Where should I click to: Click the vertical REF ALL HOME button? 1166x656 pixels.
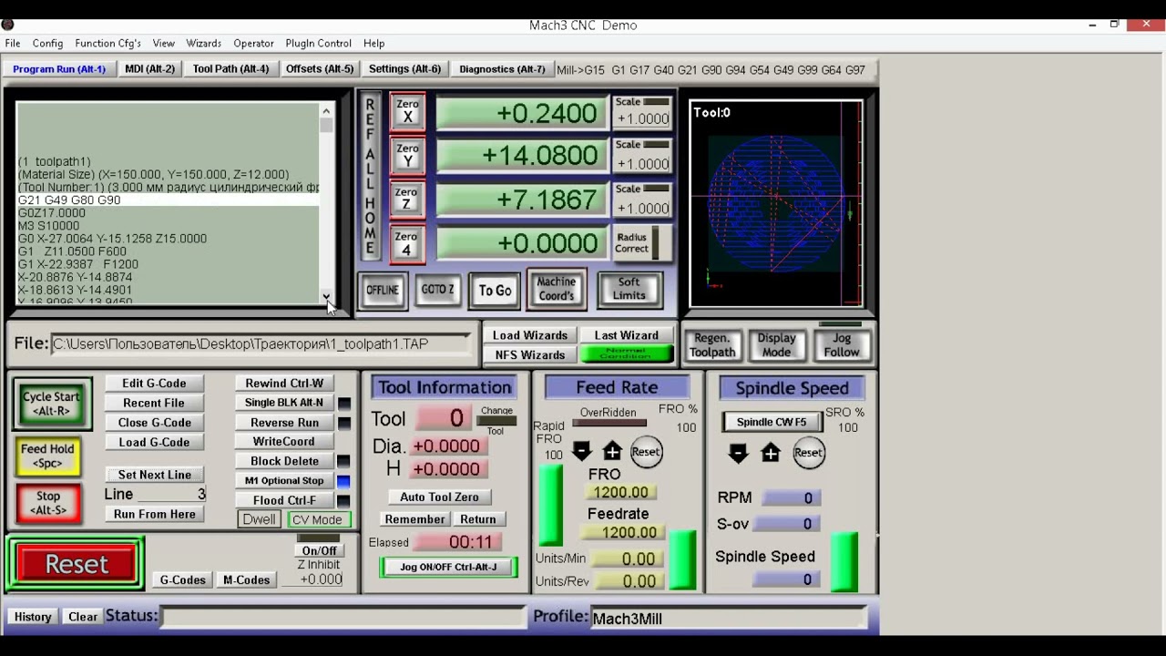pyautogui.click(x=370, y=177)
